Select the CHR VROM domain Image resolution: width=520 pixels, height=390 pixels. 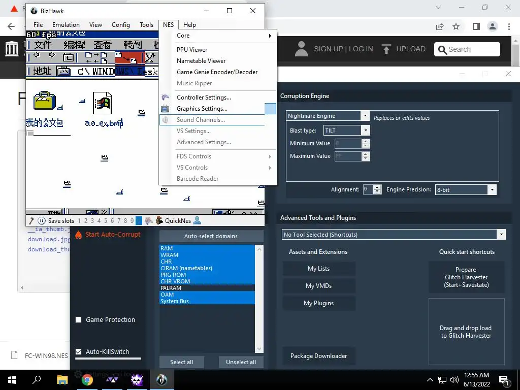click(207, 281)
